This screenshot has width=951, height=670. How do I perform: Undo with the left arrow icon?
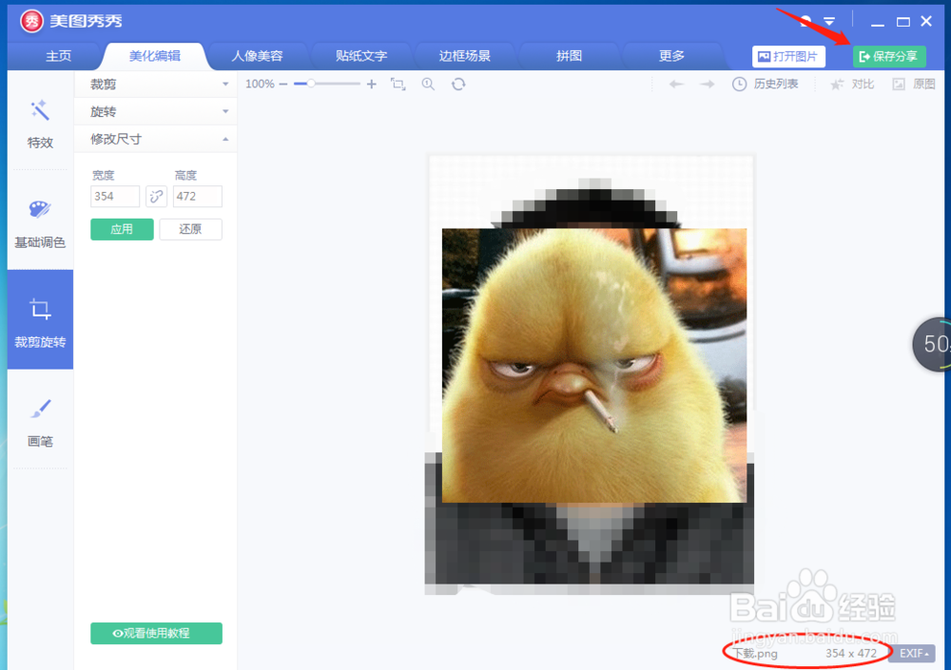(x=676, y=85)
